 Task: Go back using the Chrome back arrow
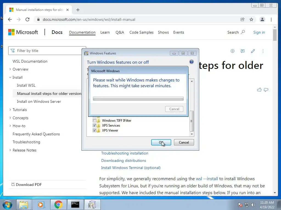click(10, 19)
